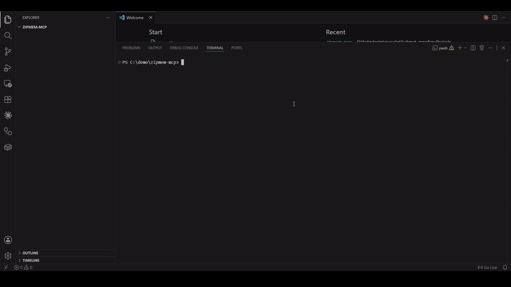Viewport: 511px width, 287px height.
Task: Click the terminal prompt input line
Action: pyautogui.click(x=153, y=62)
